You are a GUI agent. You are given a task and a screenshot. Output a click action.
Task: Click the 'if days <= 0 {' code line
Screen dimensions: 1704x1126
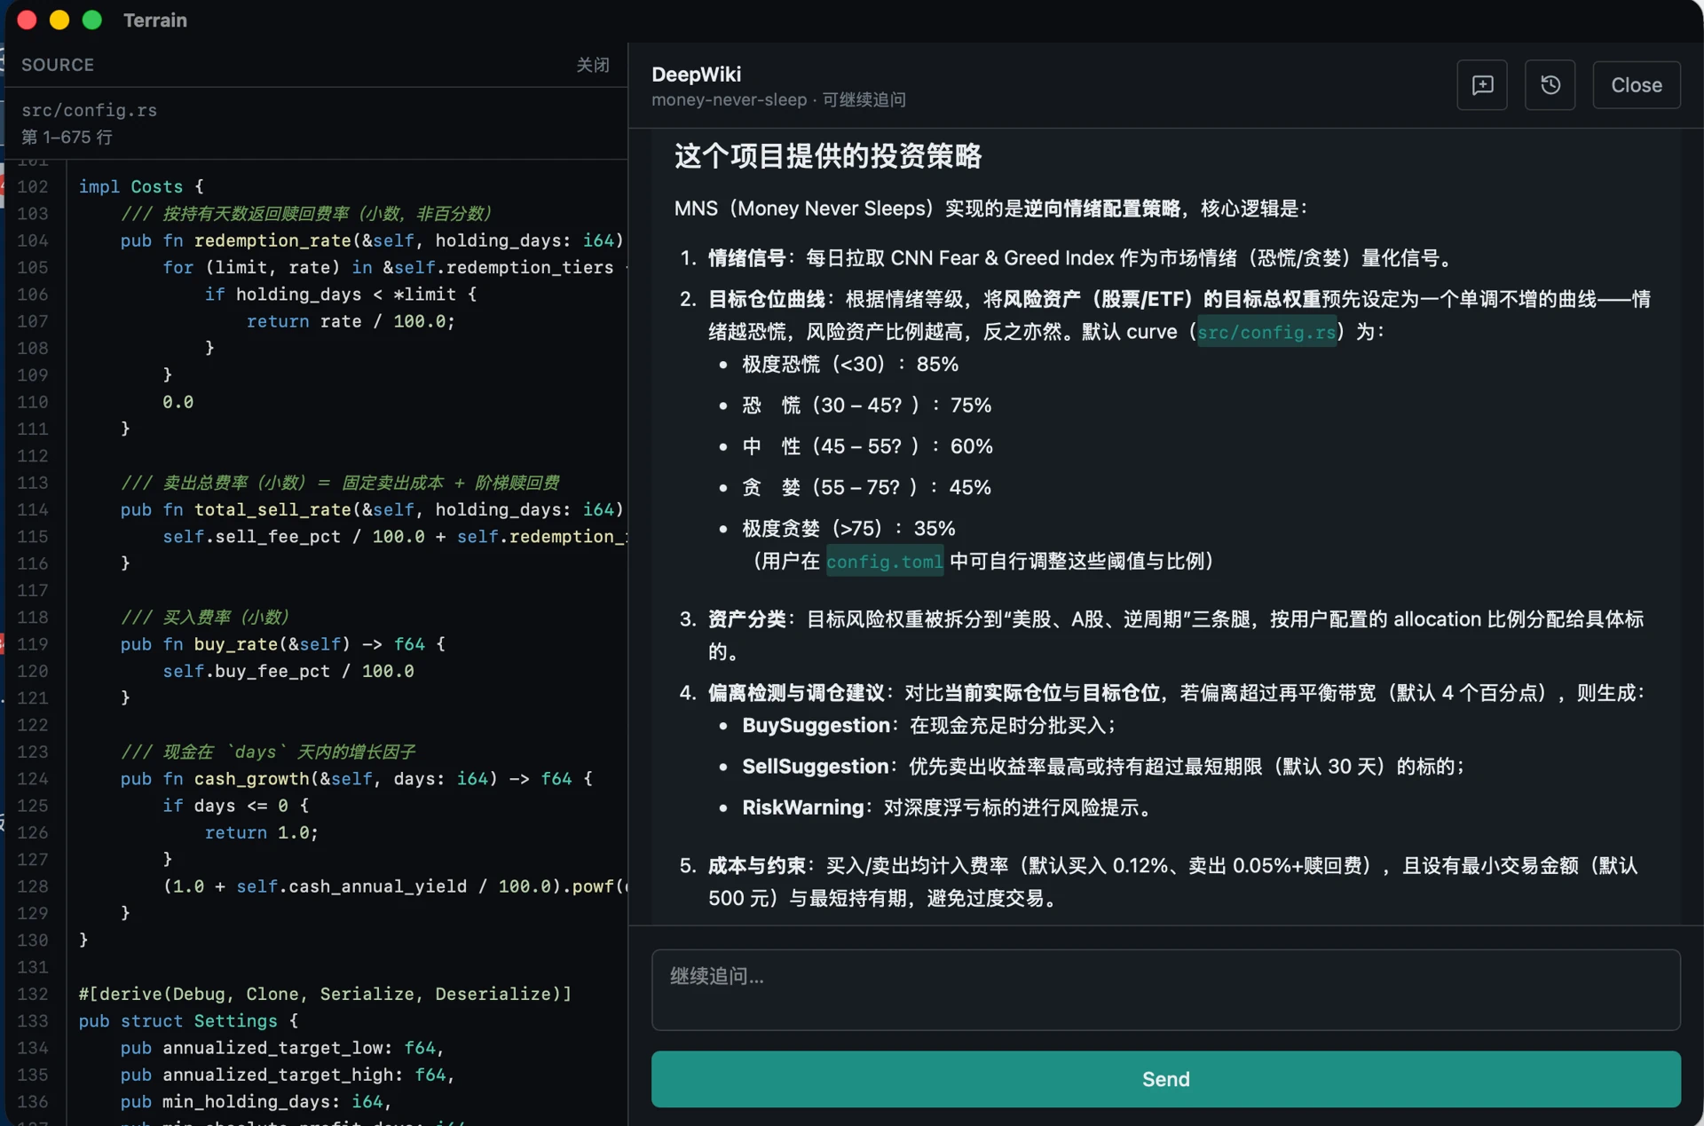tap(236, 806)
